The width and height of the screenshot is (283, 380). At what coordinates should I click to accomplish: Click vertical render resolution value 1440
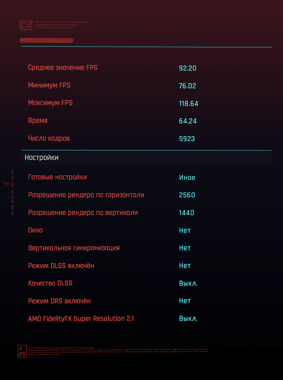click(187, 213)
